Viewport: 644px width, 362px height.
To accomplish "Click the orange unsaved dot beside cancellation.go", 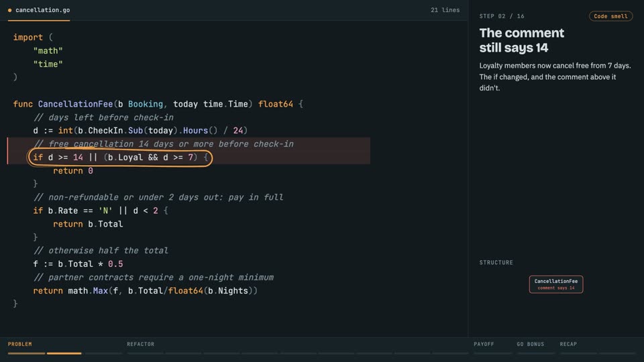I will (x=10, y=10).
